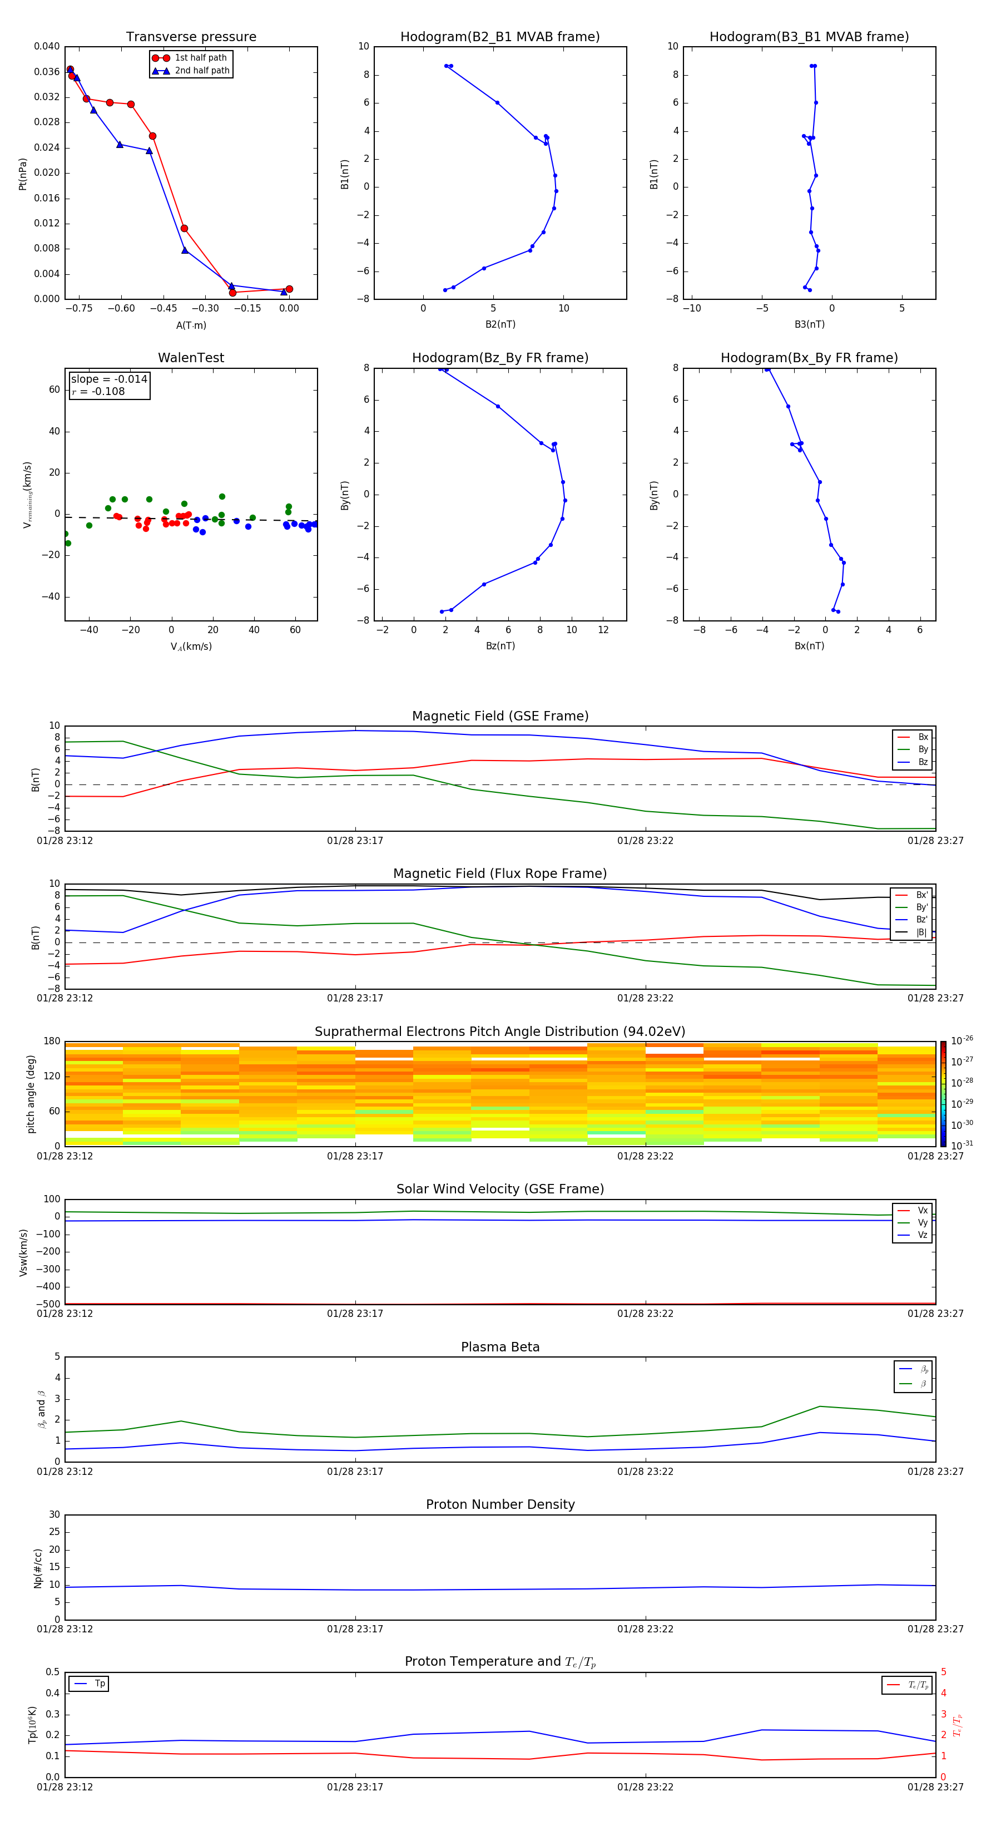
Task: Select the "r = -0.108" annotation
Action: pyautogui.click(x=98, y=392)
